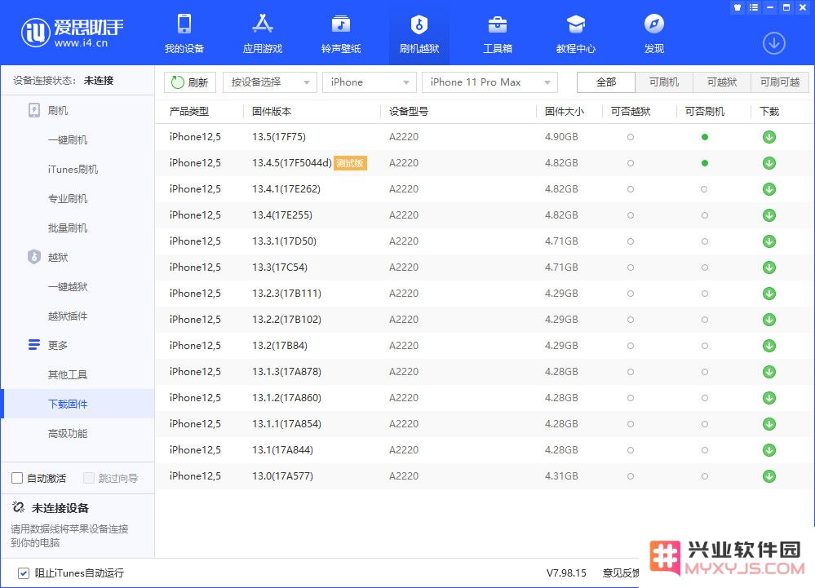
Task: Open 批量刷机 in the sidebar
Action: click(68, 228)
